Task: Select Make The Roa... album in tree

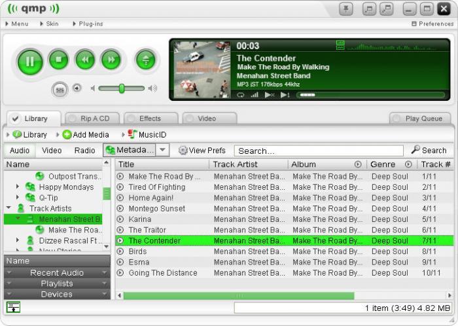Action: [x=69, y=230]
